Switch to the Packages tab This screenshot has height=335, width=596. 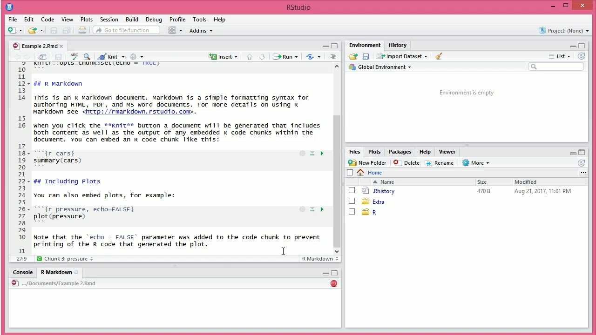[400, 152]
